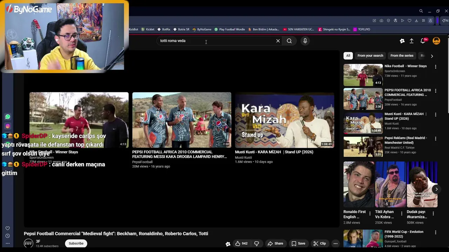449x252 pixels.
Task: Open more actions menu under video
Action: (x=335, y=244)
